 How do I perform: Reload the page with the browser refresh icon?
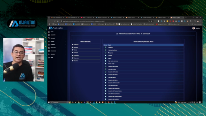[55, 21]
